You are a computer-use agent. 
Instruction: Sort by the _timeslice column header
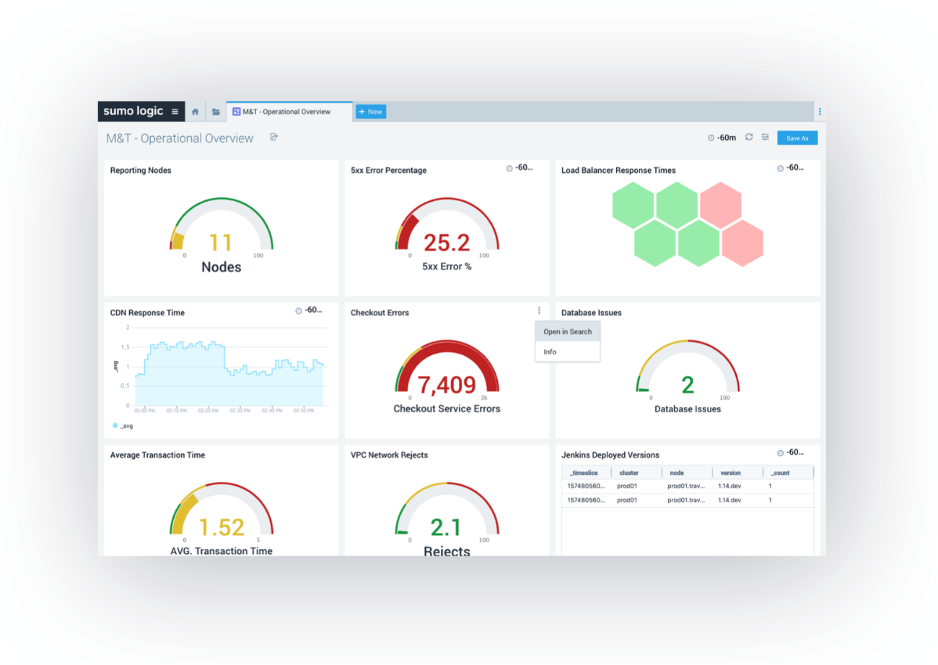(x=587, y=473)
